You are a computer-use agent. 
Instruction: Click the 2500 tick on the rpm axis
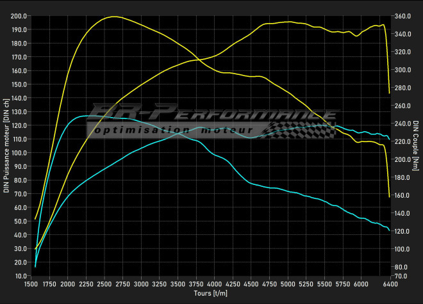(x=104, y=283)
